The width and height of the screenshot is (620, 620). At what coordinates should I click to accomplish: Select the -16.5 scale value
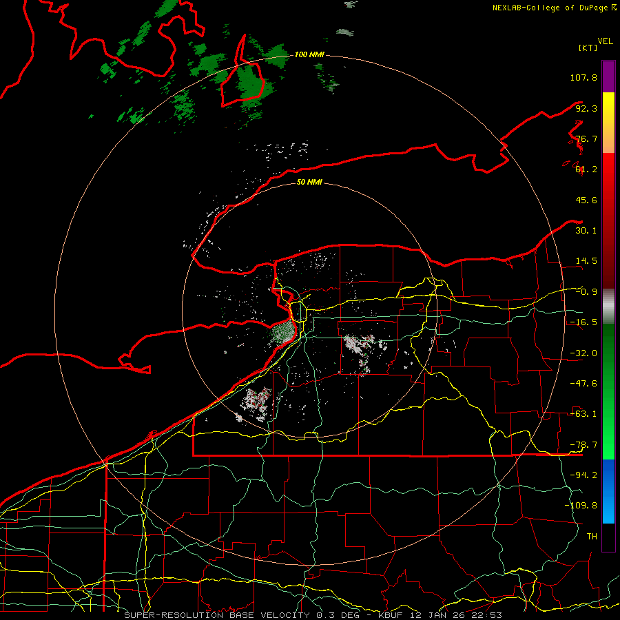point(583,322)
